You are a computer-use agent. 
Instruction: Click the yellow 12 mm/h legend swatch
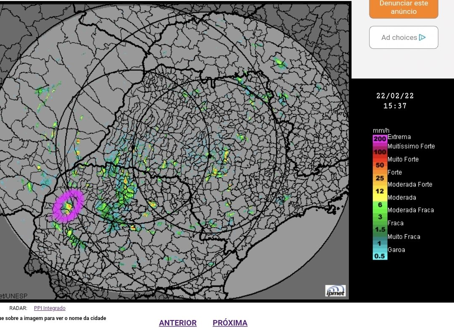(380, 191)
